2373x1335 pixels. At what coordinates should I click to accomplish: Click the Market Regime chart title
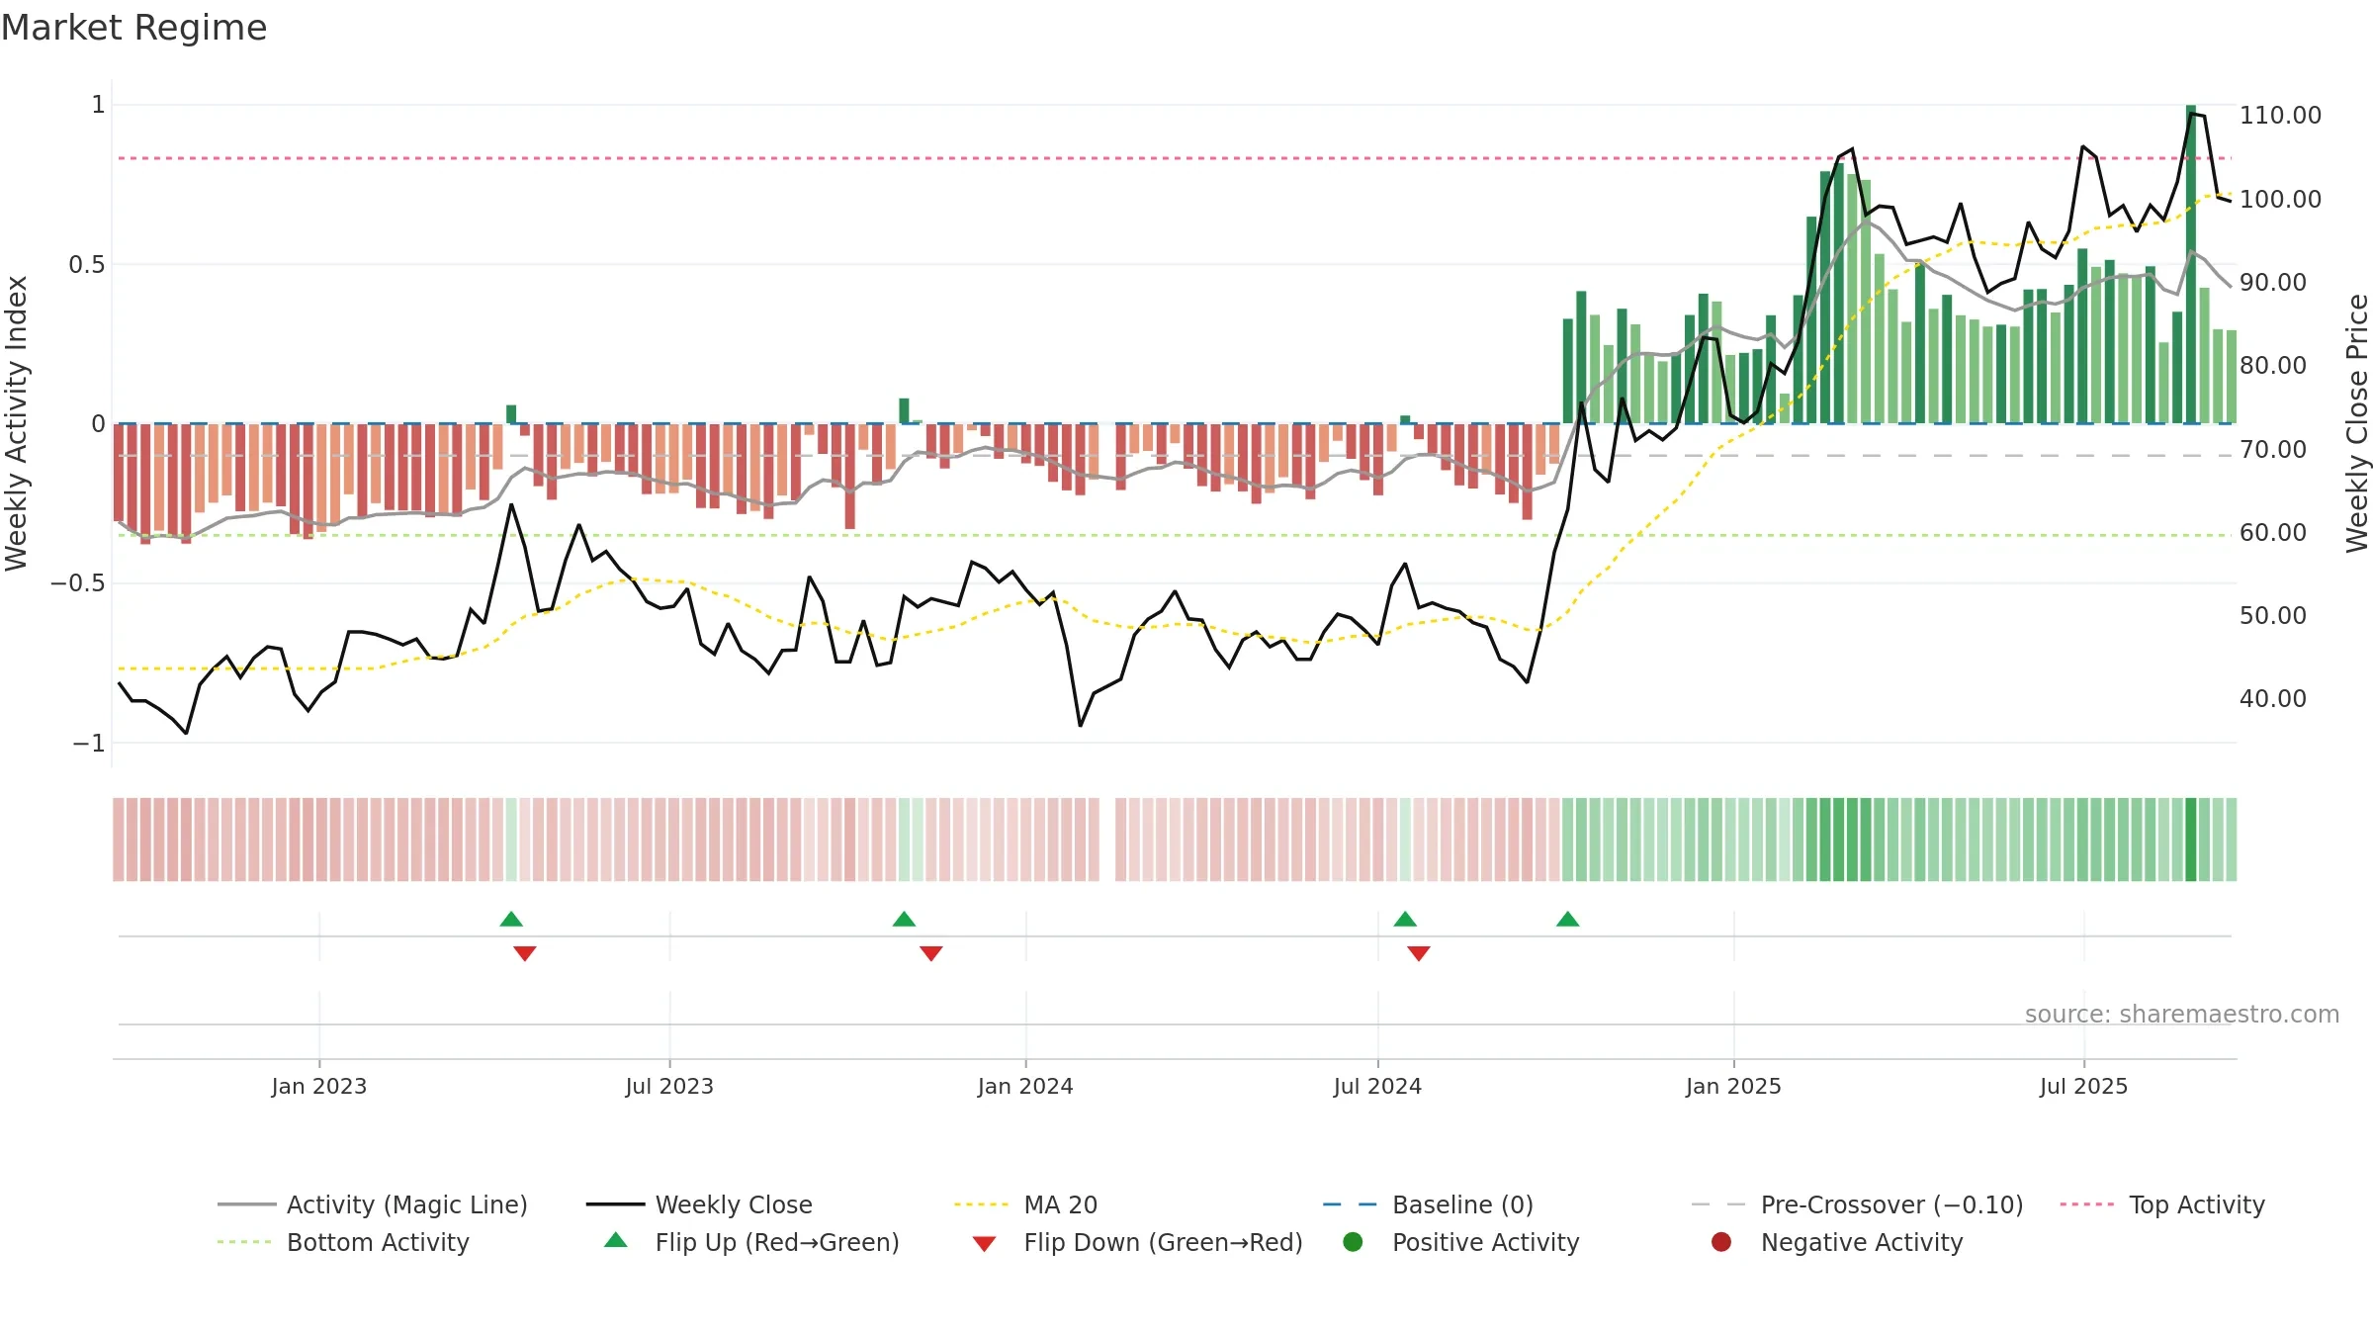pyautogui.click(x=133, y=28)
